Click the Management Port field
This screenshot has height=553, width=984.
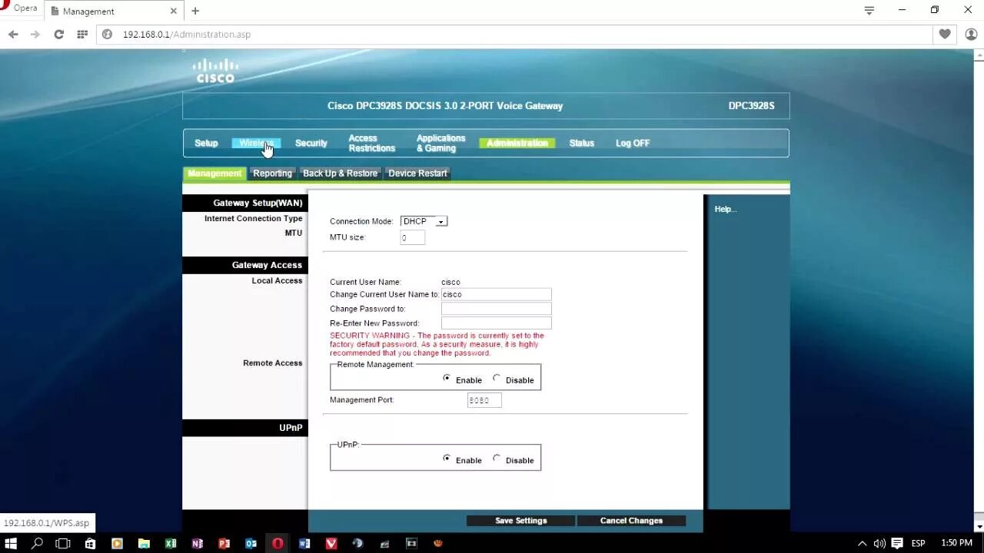point(484,399)
